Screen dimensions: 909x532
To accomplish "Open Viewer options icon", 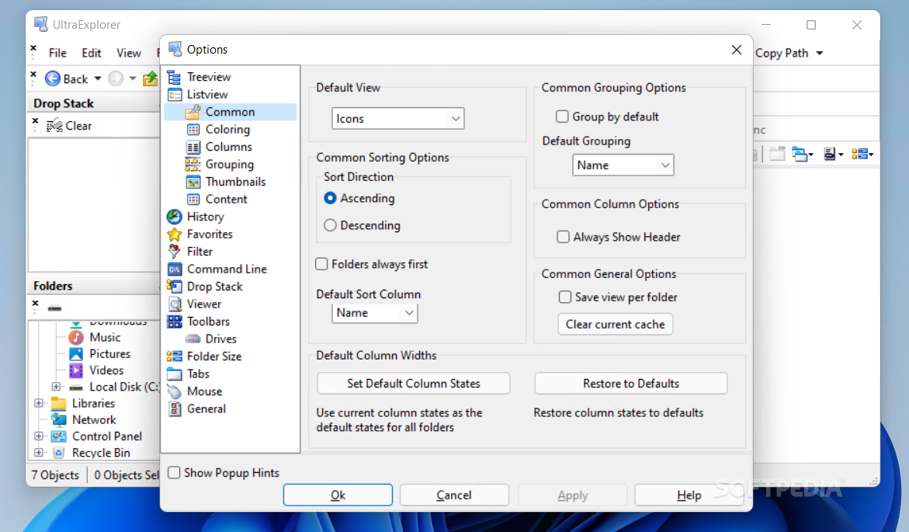I will click(x=175, y=304).
